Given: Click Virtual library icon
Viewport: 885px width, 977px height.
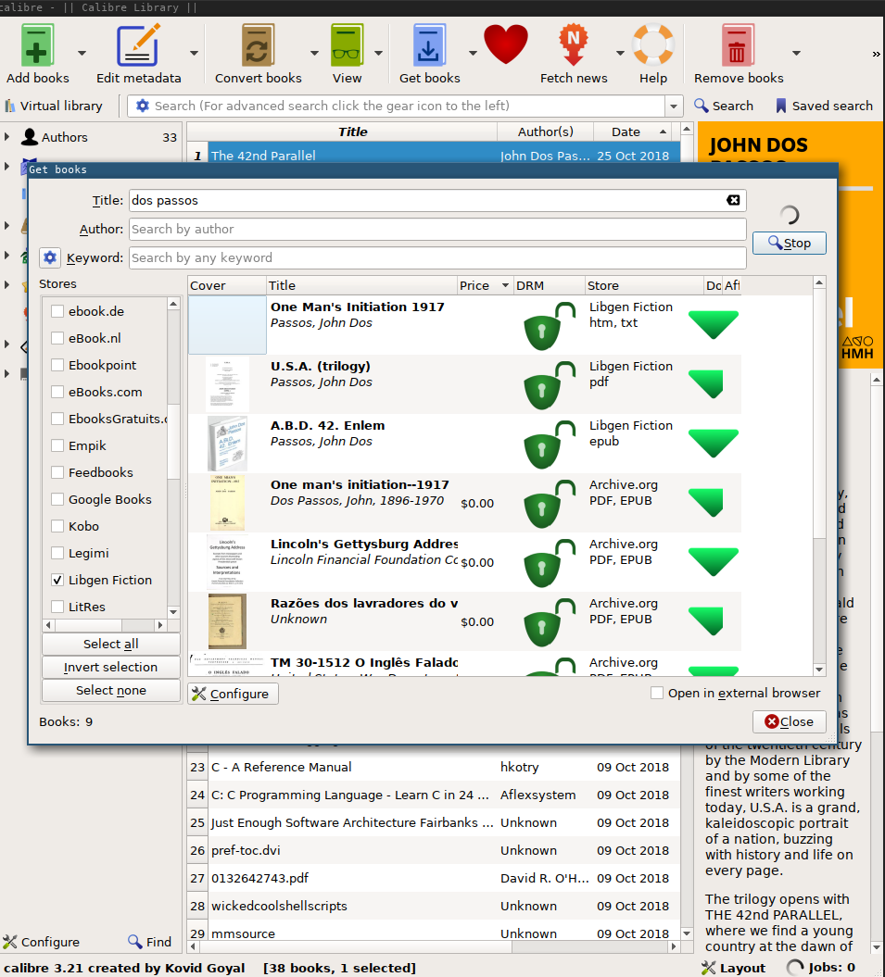Looking at the screenshot, I should point(10,106).
